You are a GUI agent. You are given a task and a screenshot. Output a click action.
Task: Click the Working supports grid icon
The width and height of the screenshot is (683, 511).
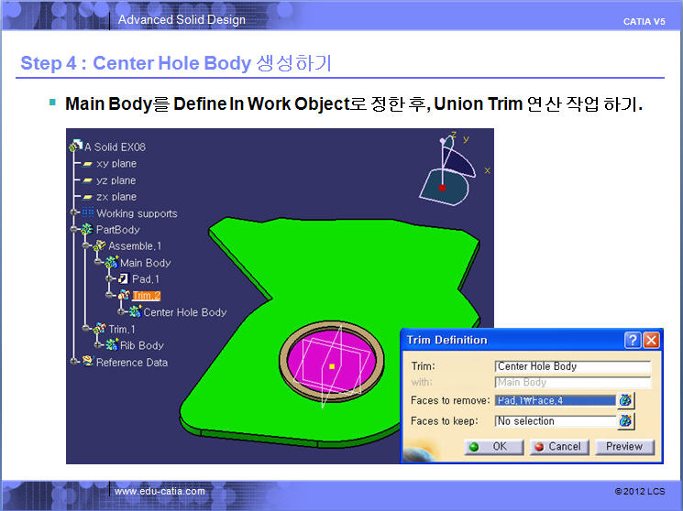tap(88, 213)
